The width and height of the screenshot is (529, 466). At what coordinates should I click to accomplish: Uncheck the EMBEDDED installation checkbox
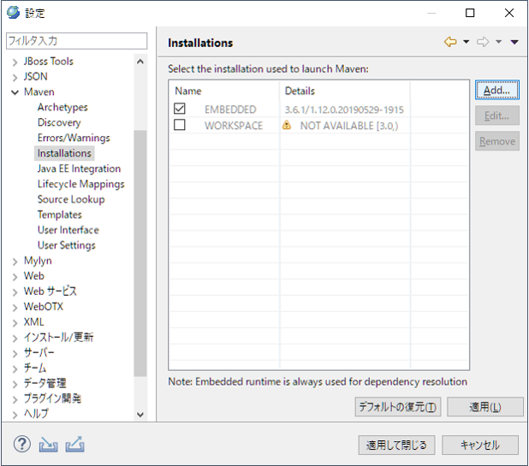pyautogui.click(x=180, y=109)
